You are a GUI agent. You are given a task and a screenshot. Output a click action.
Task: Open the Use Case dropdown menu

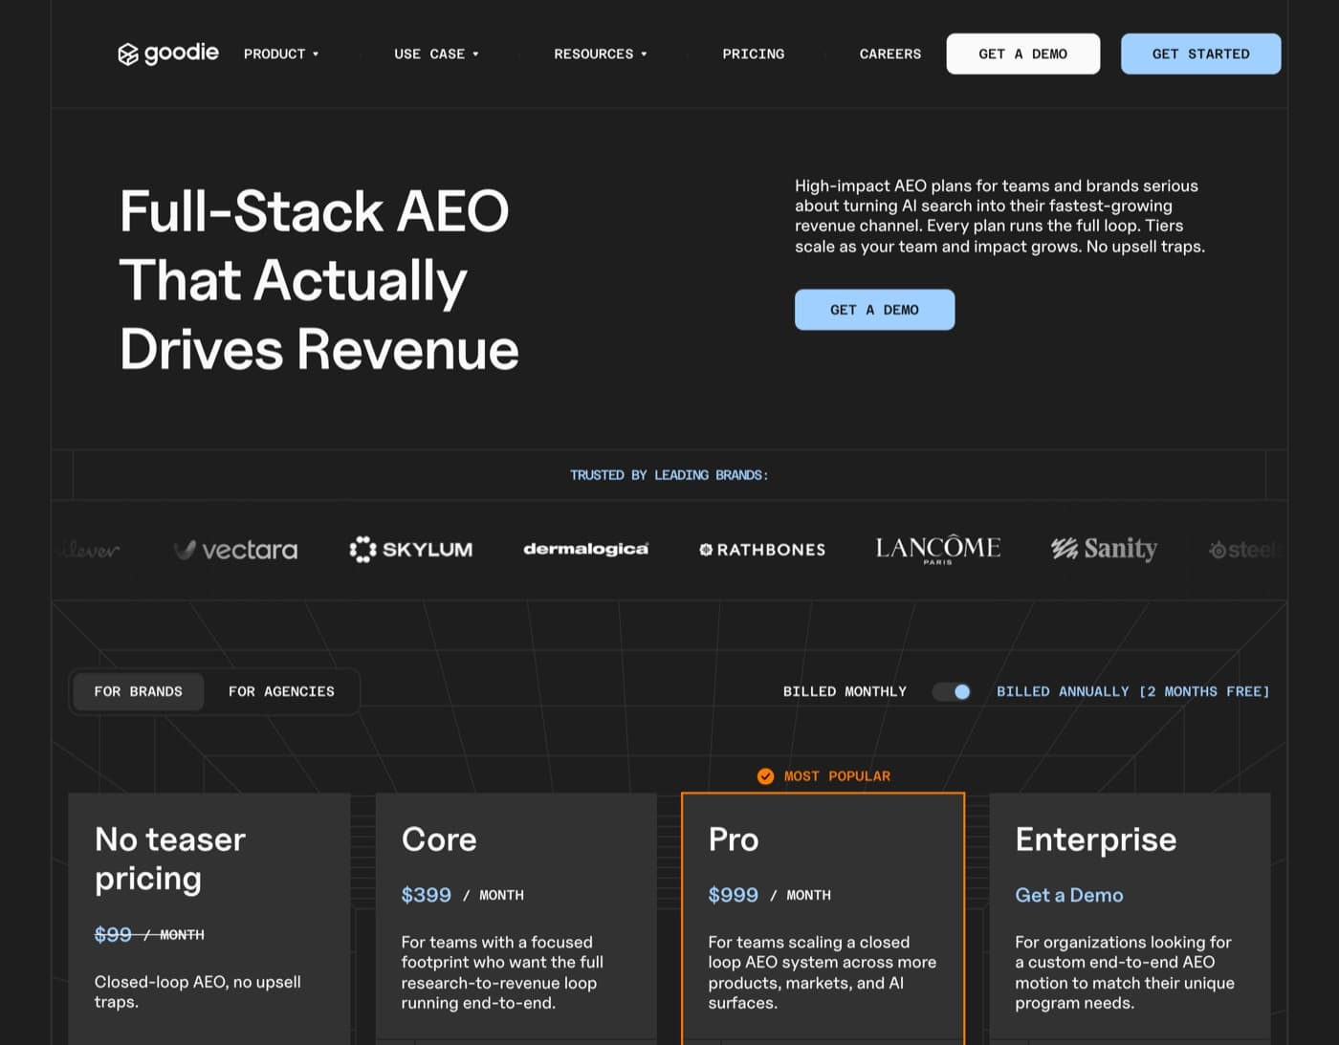(x=436, y=54)
